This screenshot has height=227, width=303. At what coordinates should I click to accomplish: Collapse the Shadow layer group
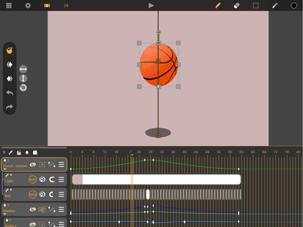(5, 214)
